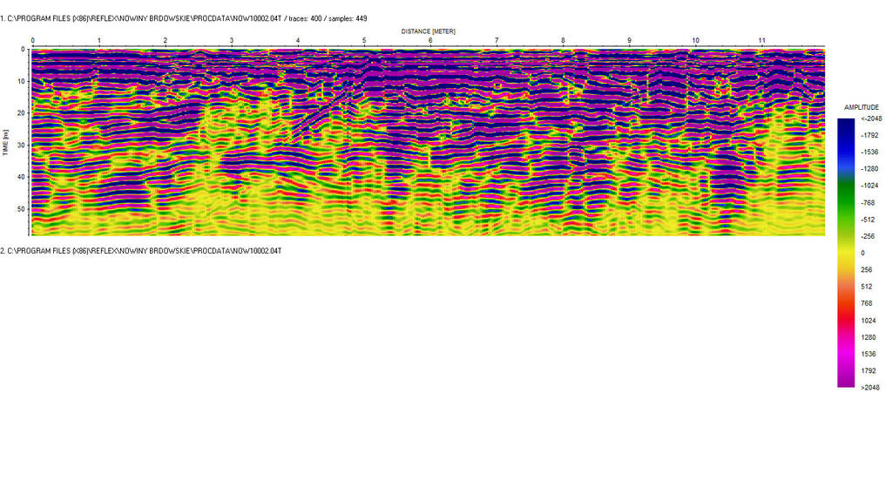Screen dimensions: 892x481
Task: Click the <-2048 amplitude scale label
Action: click(x=870, y=119)
